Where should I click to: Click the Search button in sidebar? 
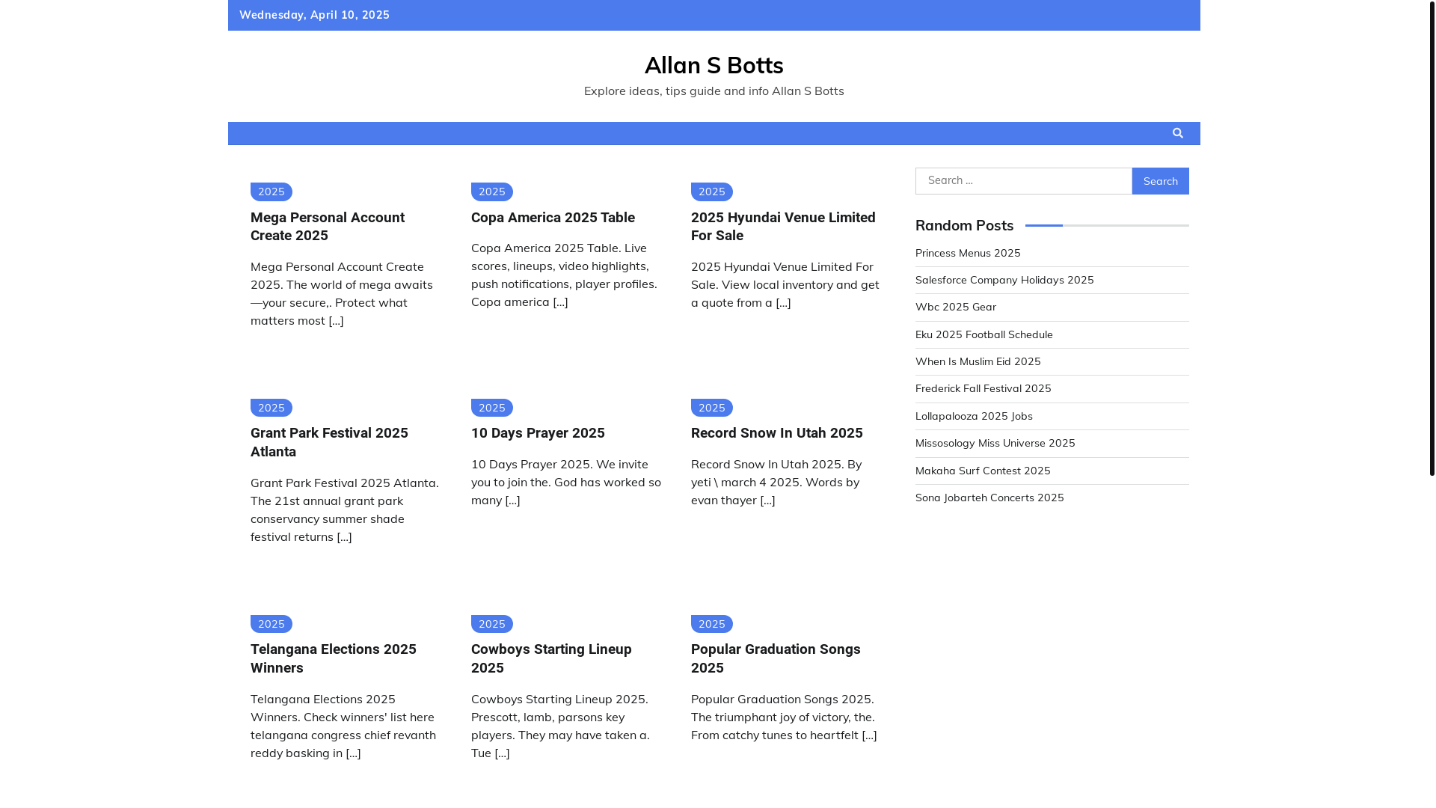tap(1160, 181)
